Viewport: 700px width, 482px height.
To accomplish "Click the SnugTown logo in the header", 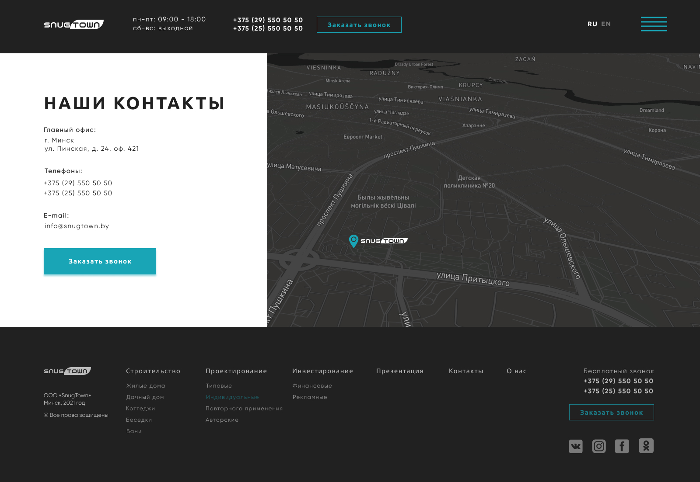I will pyautogui.click(x=73, y=24).
